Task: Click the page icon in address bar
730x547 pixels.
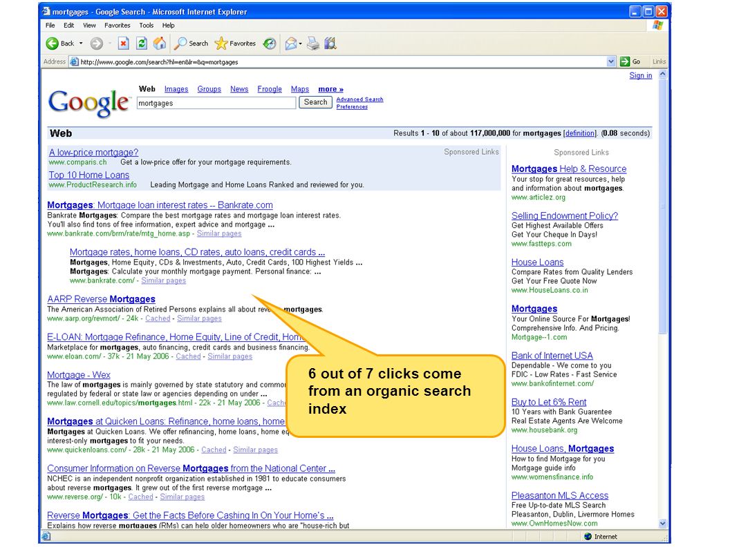Action: pyautogui.click(x=74, y=61)
